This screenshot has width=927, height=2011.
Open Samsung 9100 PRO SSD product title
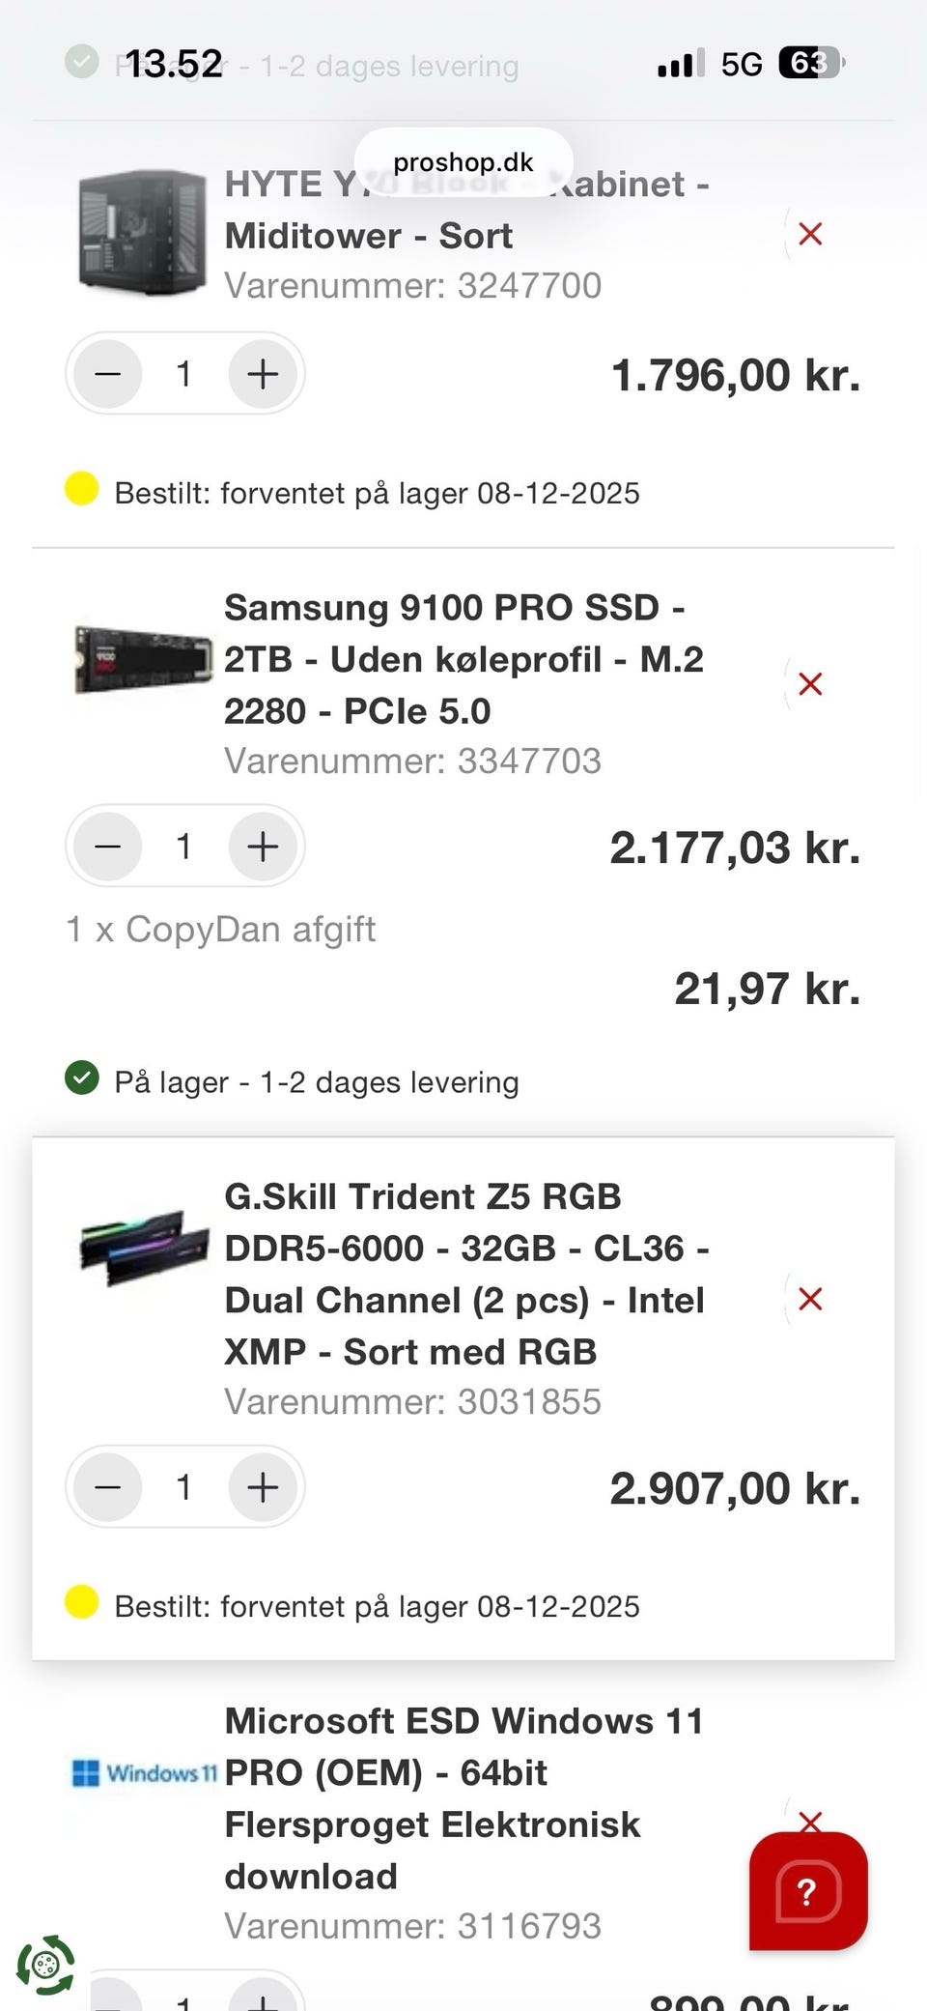pyautogui.click(x=463, y=659)
